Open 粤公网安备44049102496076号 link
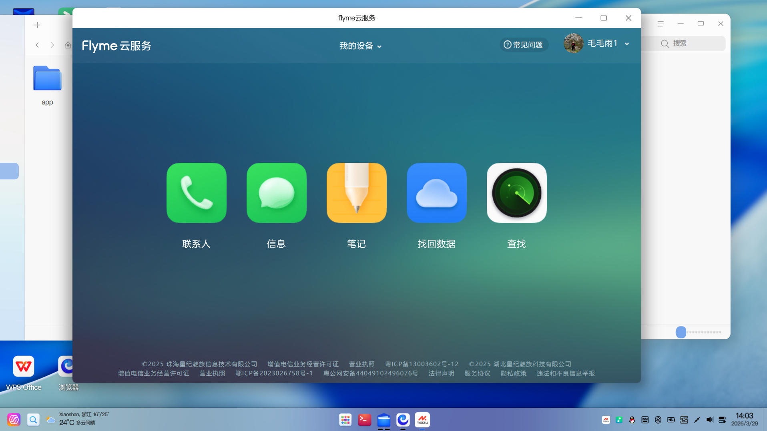 (x=371, y=373)
